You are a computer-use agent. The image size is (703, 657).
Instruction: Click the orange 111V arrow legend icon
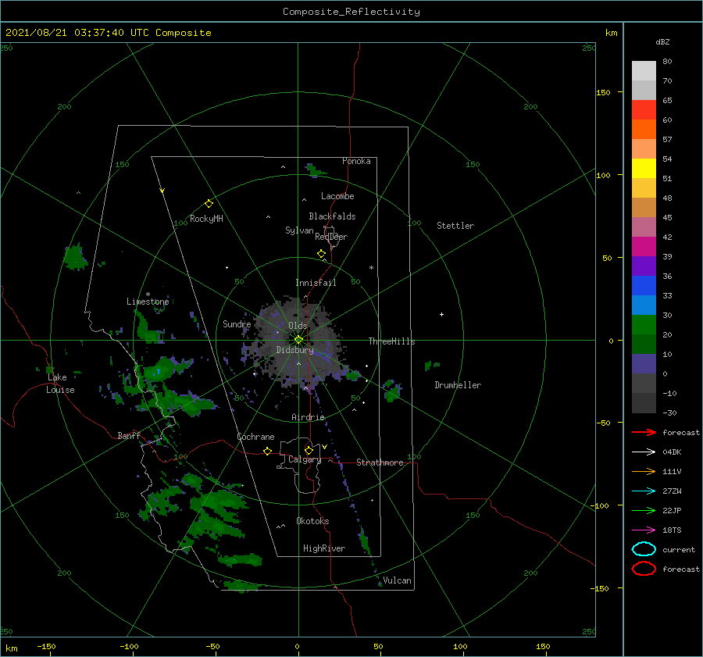[644, 471]
